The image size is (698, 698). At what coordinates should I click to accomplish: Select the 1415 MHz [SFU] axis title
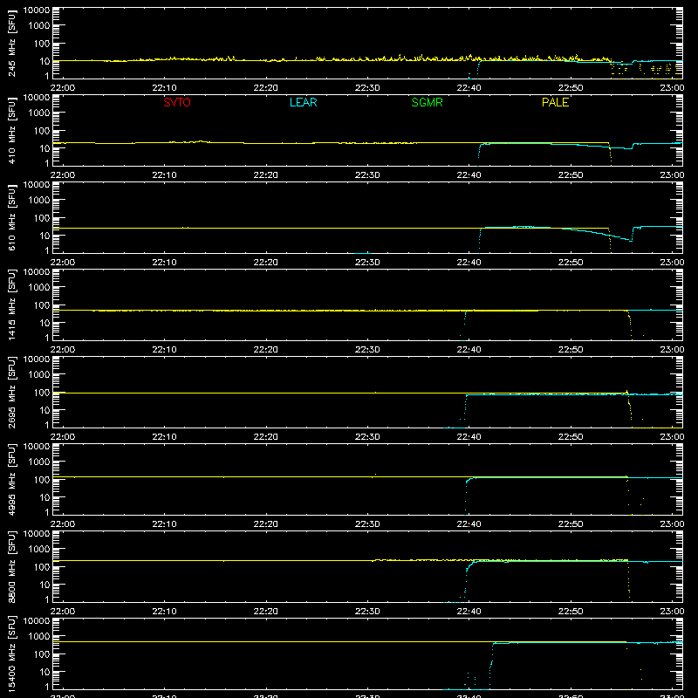pos(12,305)
